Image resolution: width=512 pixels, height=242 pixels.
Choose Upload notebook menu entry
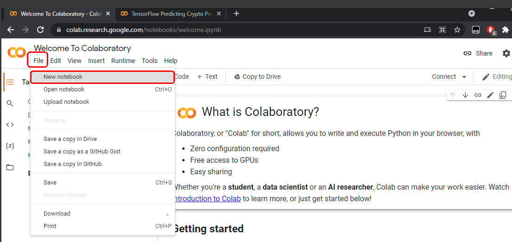click(102, 102)
